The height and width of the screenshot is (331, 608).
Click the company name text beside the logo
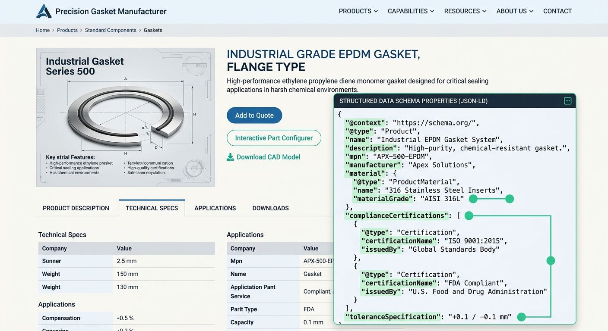(x=111, y=12)
